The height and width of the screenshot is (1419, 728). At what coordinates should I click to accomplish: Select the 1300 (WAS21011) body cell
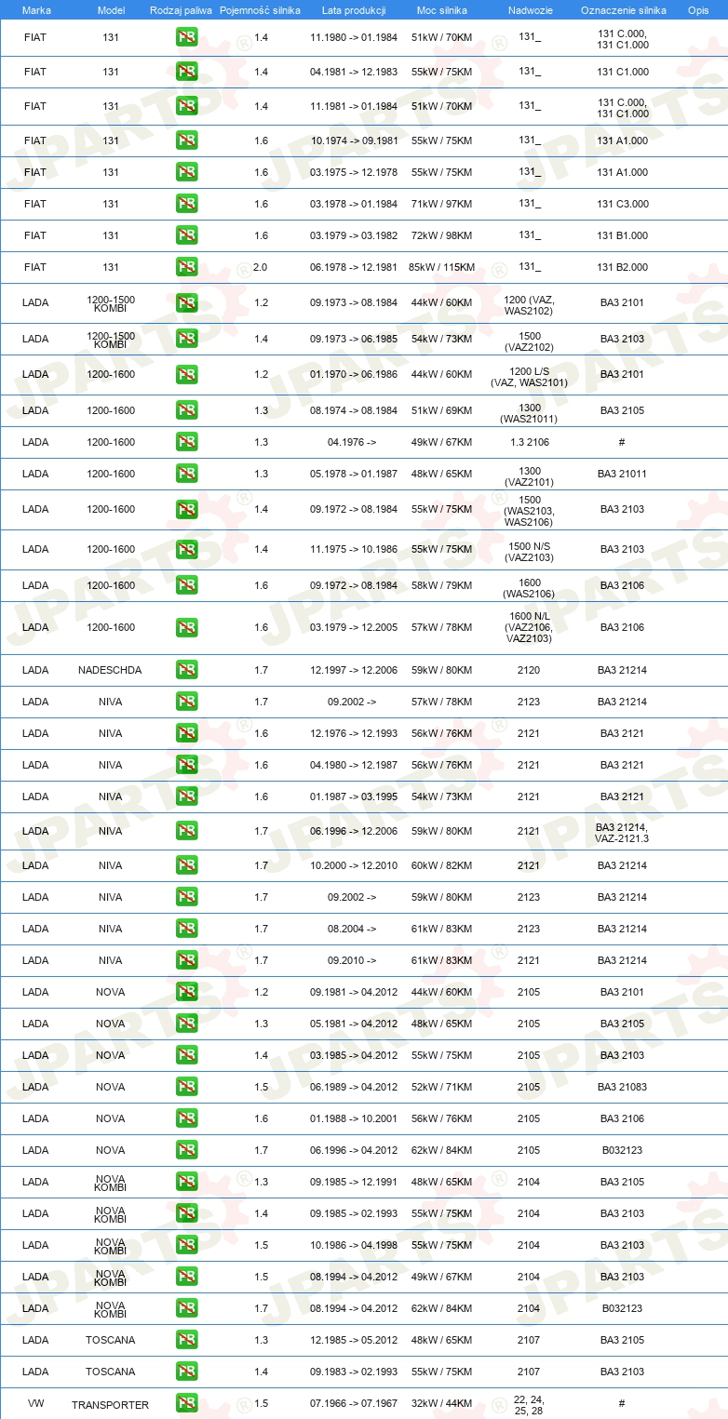point(529,413)
